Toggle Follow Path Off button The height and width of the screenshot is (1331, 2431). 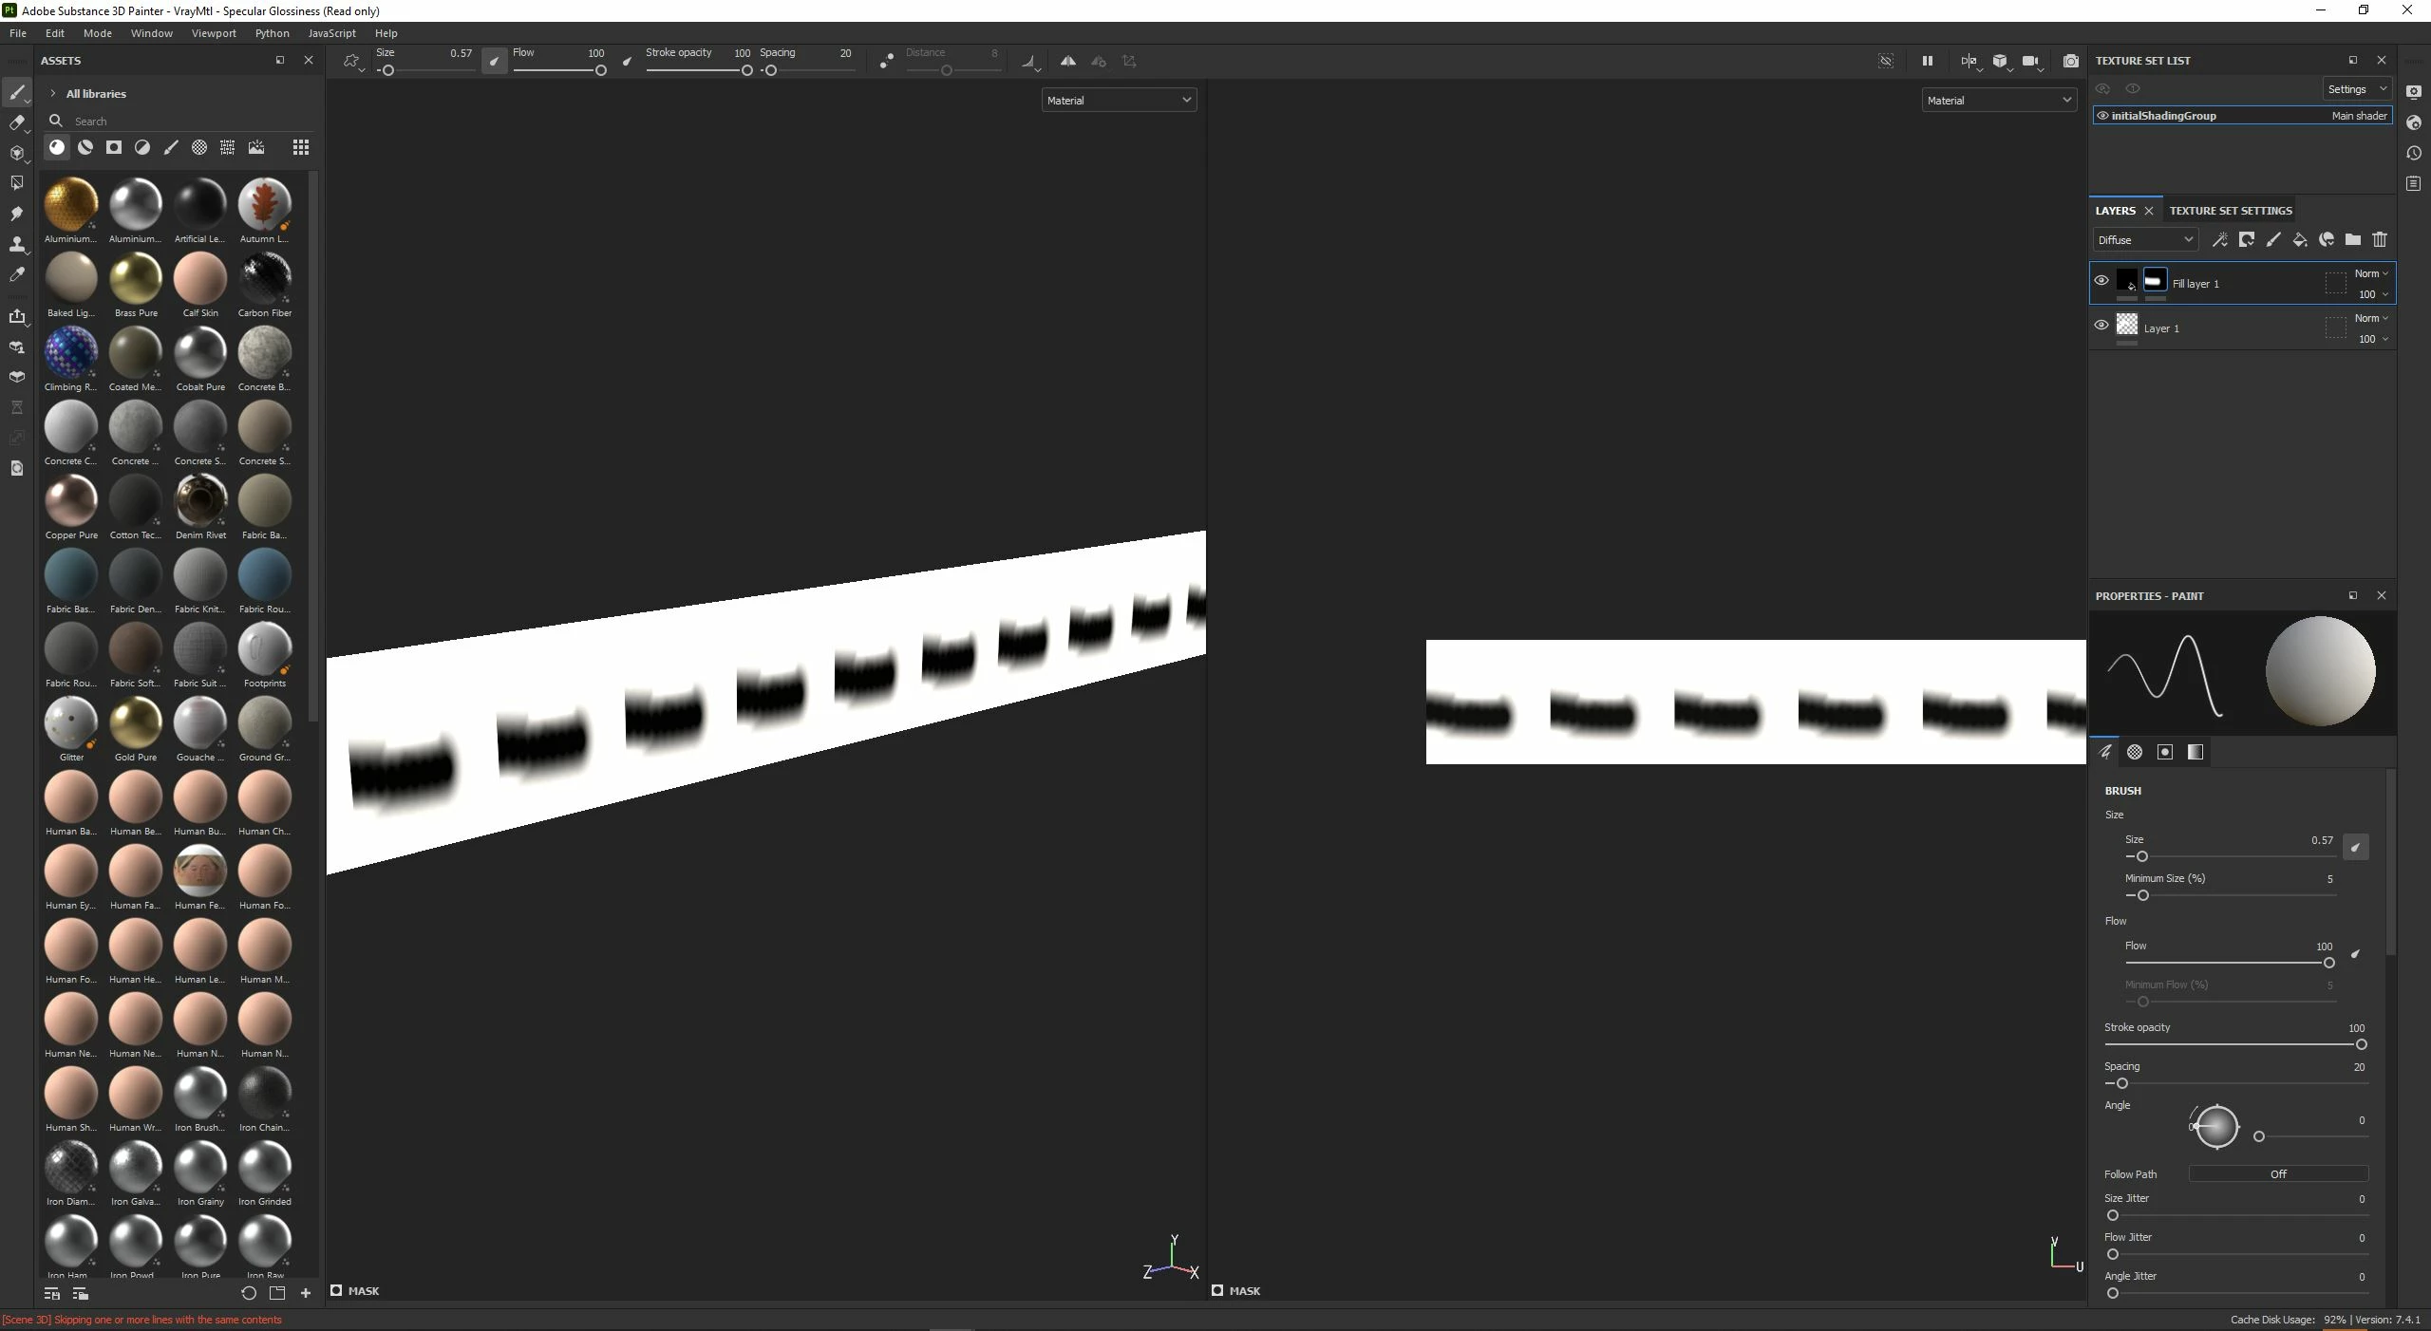pos(2277,1174)
